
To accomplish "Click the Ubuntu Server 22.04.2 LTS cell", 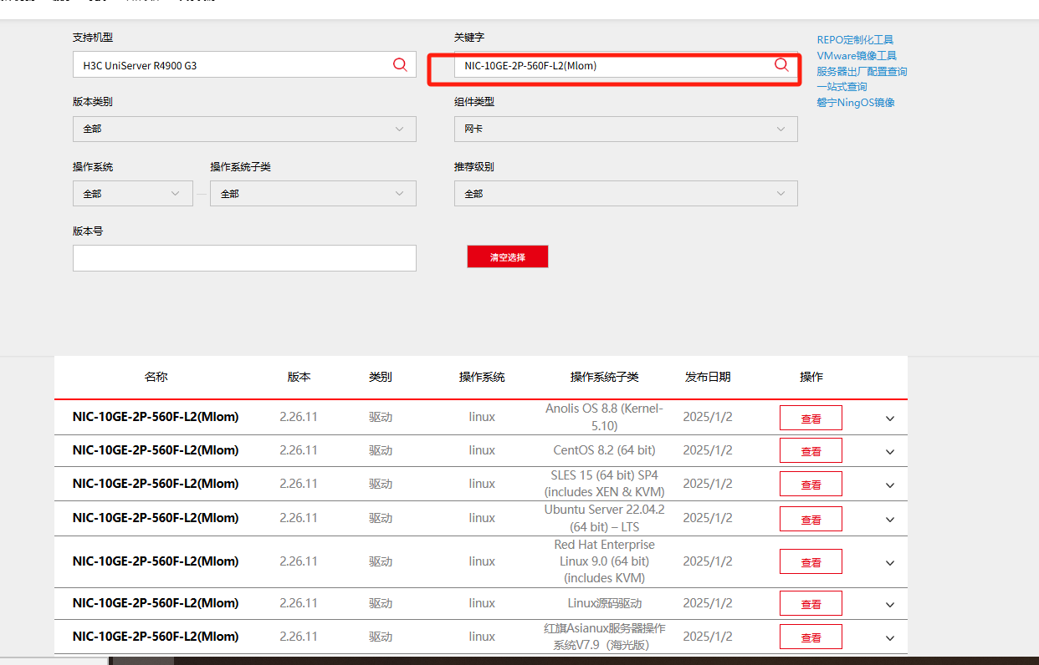I will pyautogui.click(x=605, y=518).
